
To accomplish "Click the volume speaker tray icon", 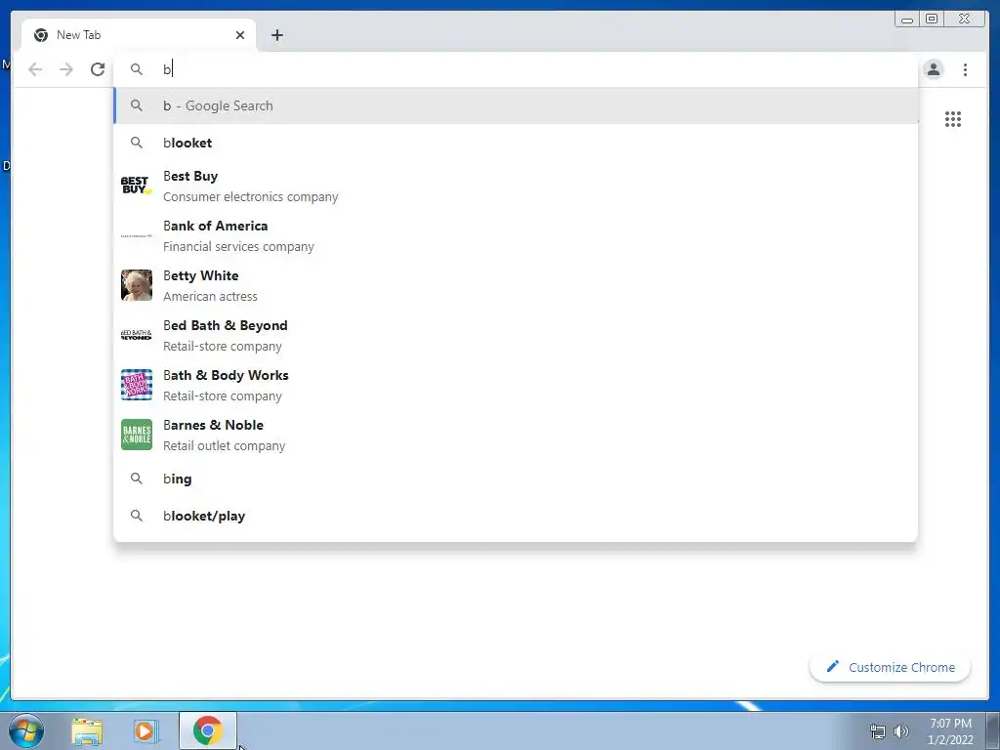I will click(x=901, y=731).
